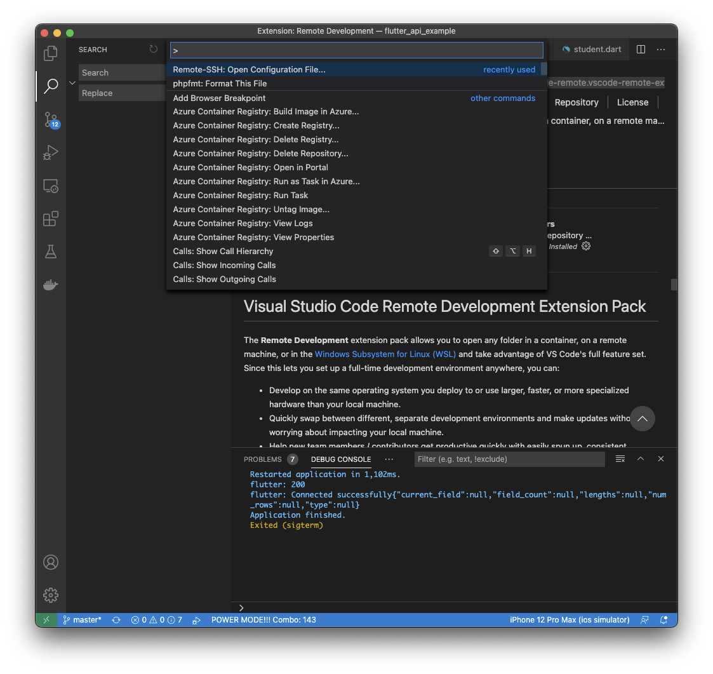Screen dimensions: 713x674
Task: Open the Search view icon
Action: click(50, 86)
